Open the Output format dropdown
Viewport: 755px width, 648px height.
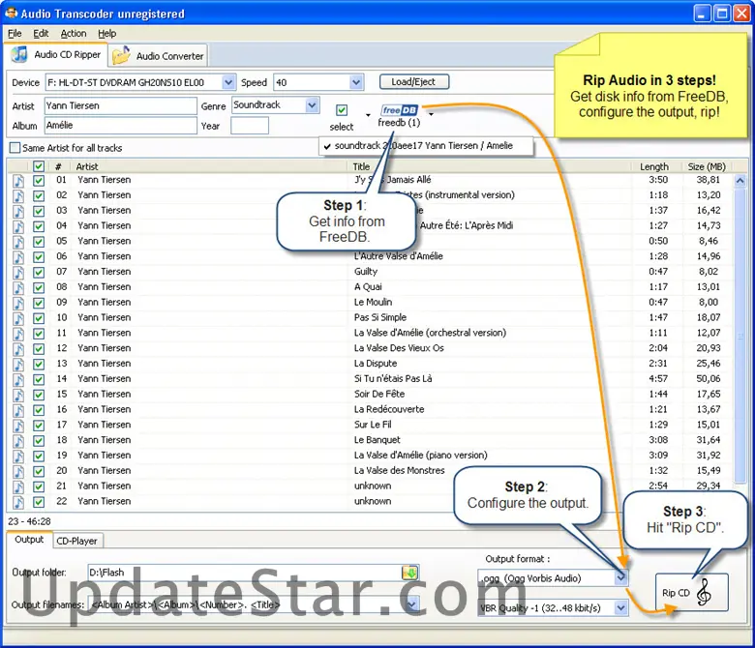point(621,576)
